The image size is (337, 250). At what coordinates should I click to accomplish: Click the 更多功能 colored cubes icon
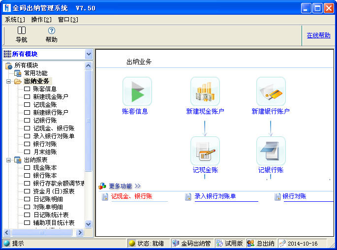[x=102, y=186]
